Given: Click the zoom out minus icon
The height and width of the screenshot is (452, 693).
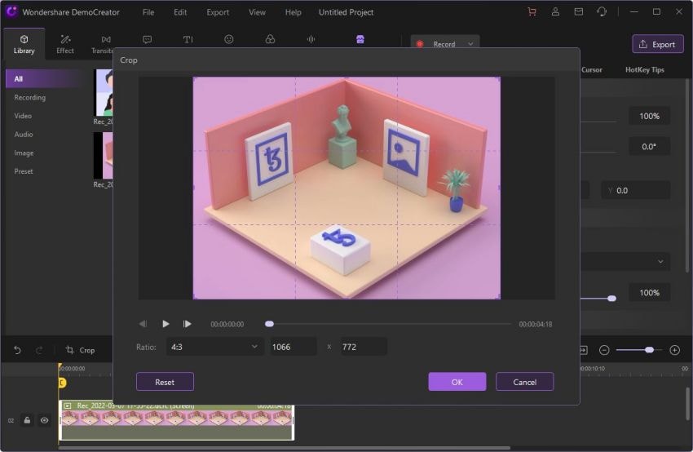Looking at the screenshot, I should click(x=604, y=350).
